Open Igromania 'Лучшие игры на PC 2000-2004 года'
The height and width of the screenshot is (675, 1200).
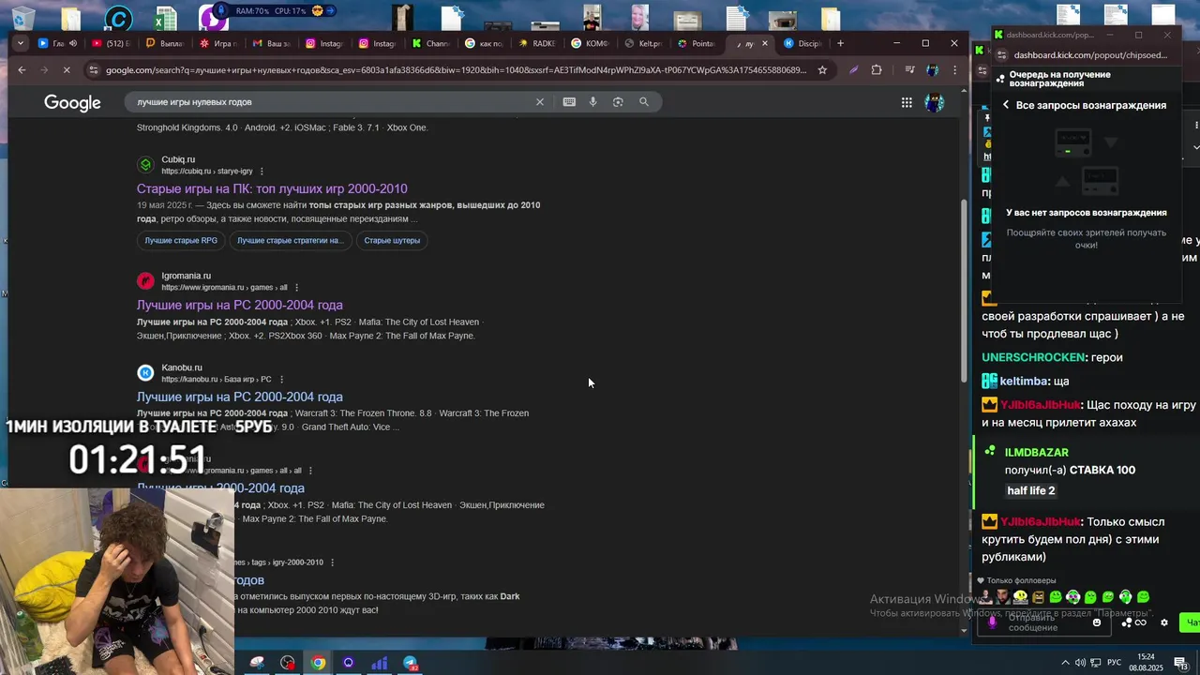coord(240,306)
